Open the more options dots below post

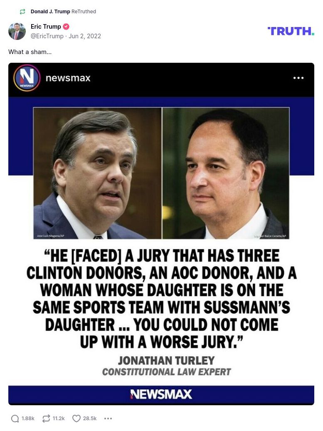[x=108, y=419]
